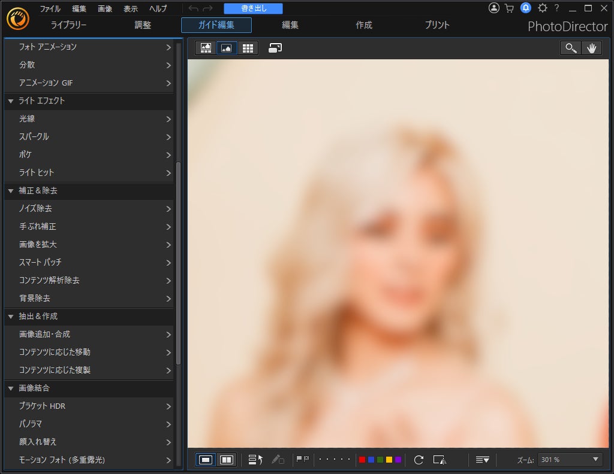Open the user account icon
Viewport: 614px width, 474px height.
point(494,8)
